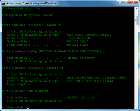The image size is (140, 111).
Task: Click the Karta tunelowa 6TO4 Adapter header
Action: pos(25,91)
